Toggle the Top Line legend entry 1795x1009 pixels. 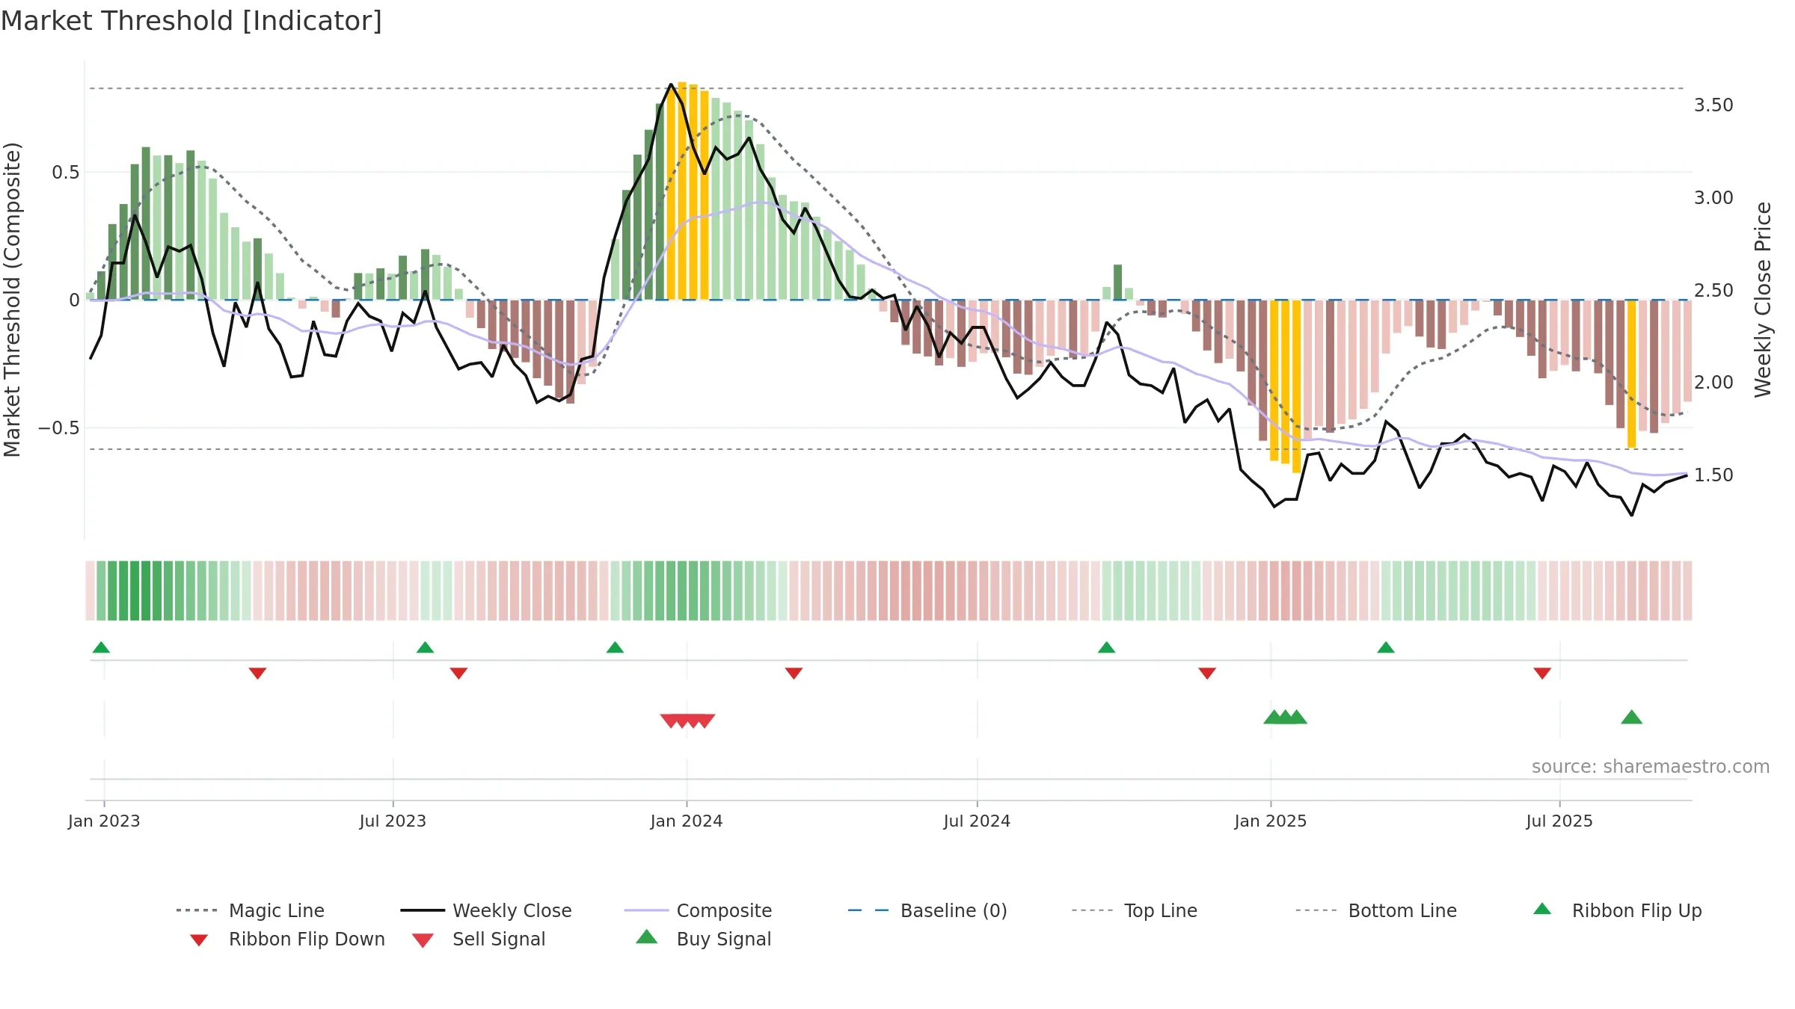(x=1134, y=910)
